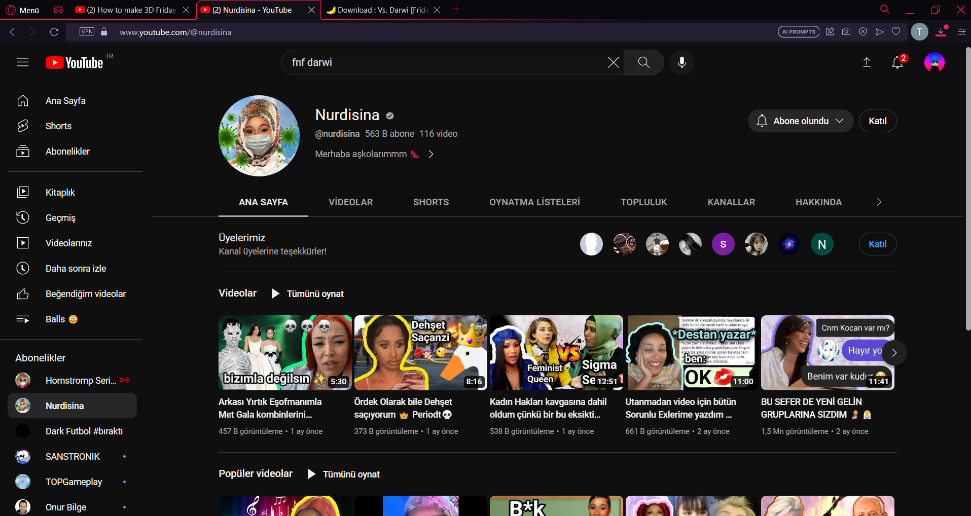The image size is (971, 516).
Task: Play all via Tümünü oynat next to Videolar
Action: pos(308,294)
